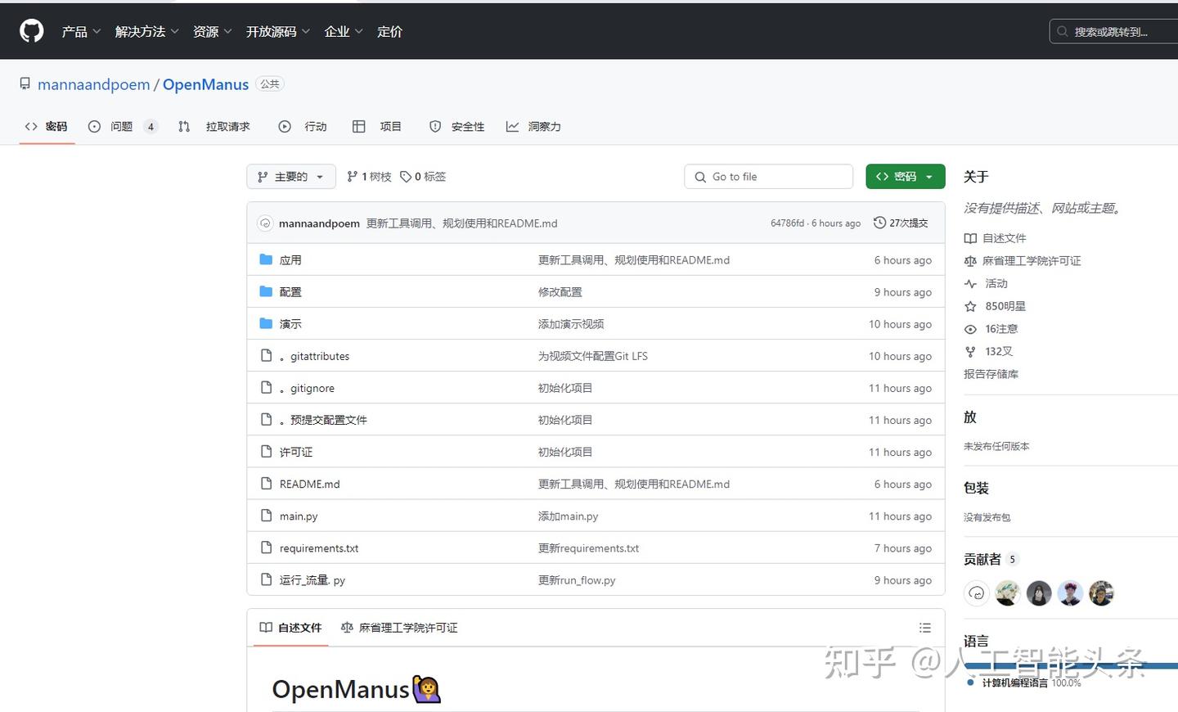
Task: Open the green 密码 code dropdown
Action: pyautogui.click(x=905, y=176)
